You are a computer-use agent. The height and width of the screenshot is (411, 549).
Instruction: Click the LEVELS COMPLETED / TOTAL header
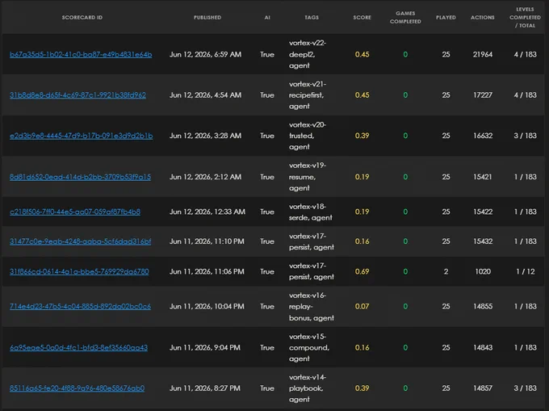tap(525, 17)
